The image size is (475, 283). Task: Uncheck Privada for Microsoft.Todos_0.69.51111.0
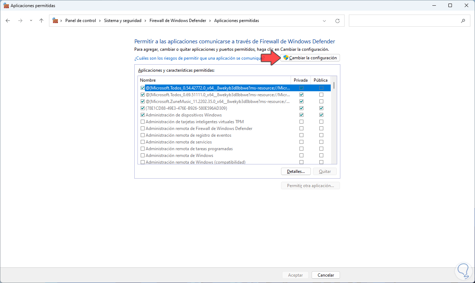pyautogui.click(x=301, y=95)
